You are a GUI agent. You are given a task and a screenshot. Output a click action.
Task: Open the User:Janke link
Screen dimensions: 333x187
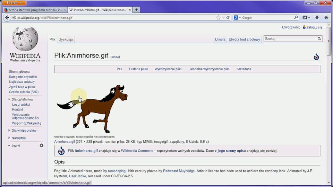pyautogui.click(x=77, y=176)
